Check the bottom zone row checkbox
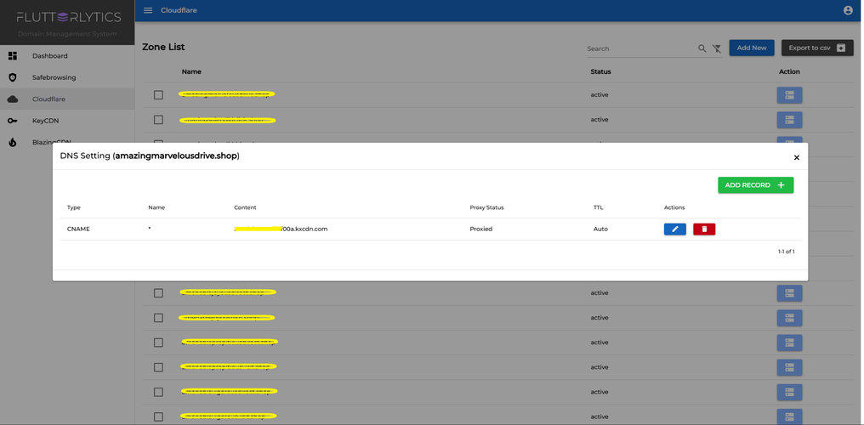 158,416
